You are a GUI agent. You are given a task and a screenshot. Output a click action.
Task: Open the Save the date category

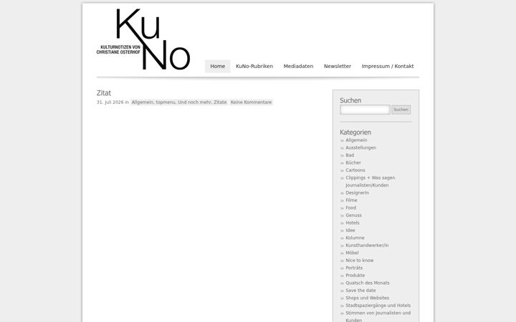(x=360, y=291)
